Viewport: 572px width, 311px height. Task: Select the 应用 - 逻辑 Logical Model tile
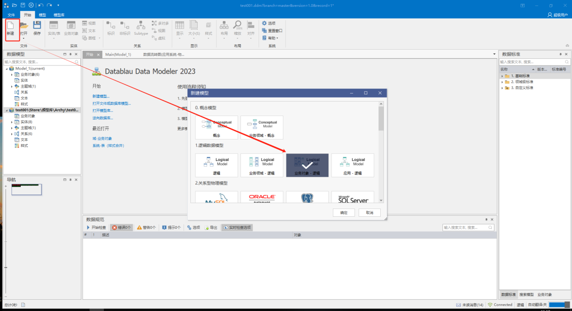353,165
